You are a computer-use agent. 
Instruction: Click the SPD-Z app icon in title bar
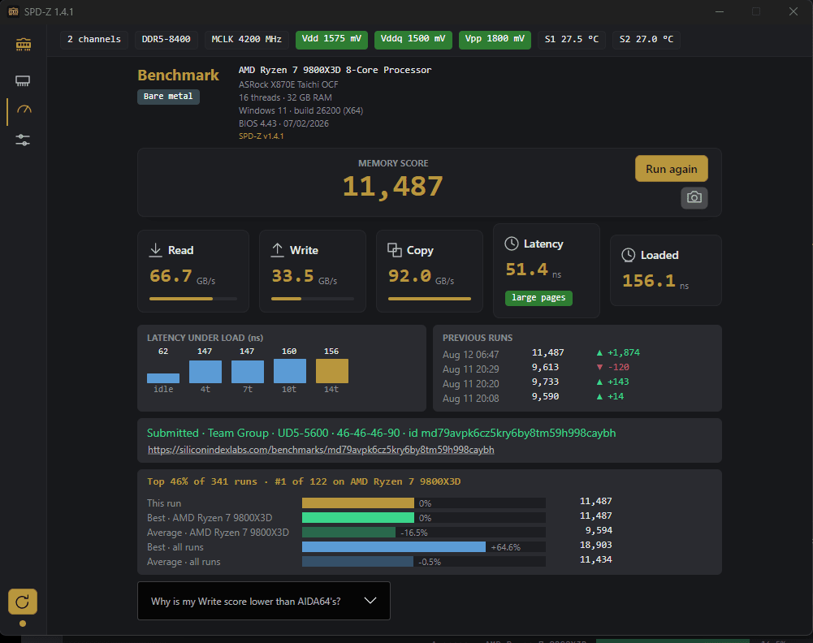(14, 11)
